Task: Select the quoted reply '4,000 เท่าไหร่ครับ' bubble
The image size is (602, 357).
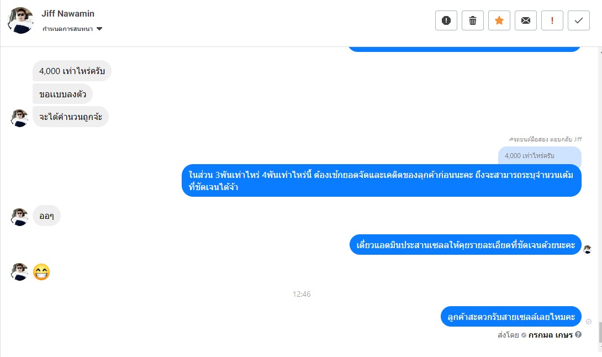Action: tap(540, 156)
